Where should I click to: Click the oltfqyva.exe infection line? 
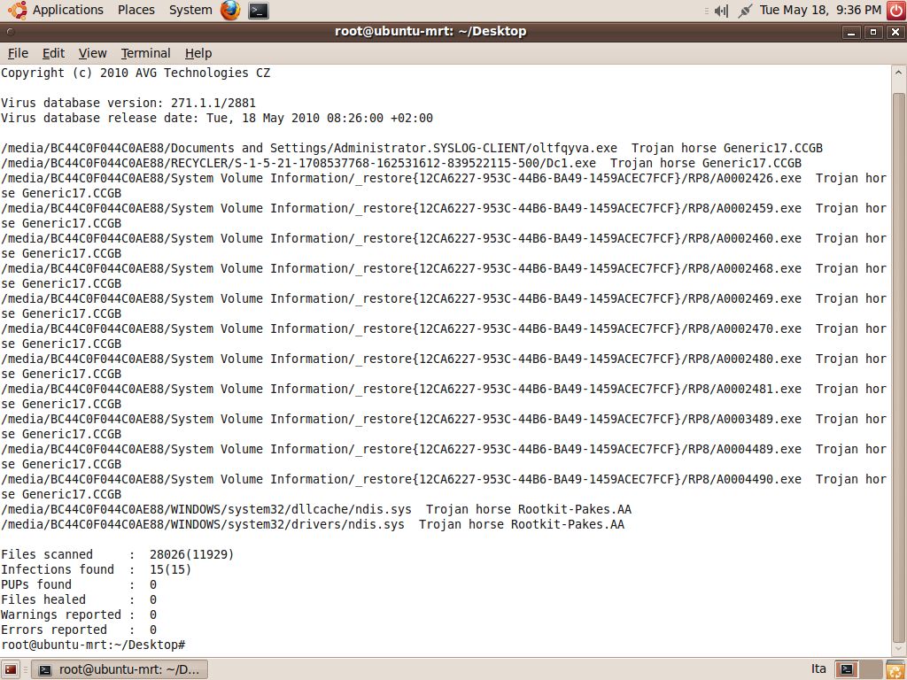[412, 148]
